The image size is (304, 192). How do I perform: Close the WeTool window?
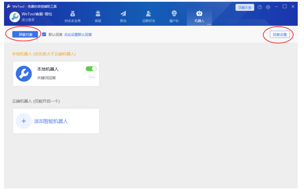293,7
